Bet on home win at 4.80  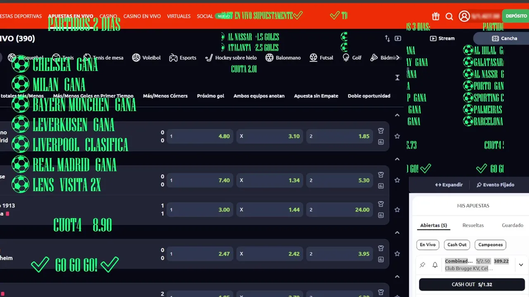[x=200, y=136]
